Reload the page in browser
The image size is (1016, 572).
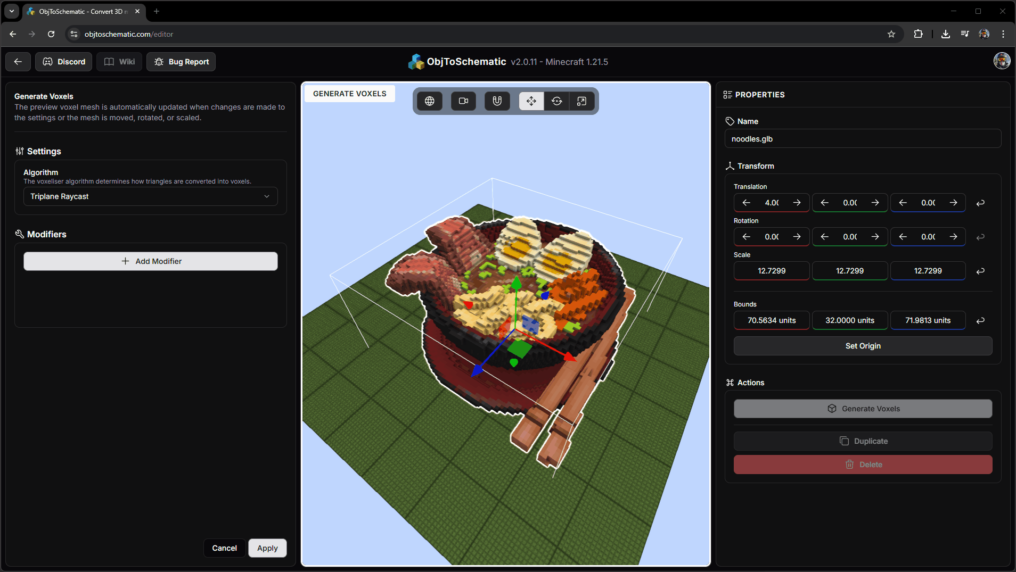pyautogui.click(x=51, y=34)
